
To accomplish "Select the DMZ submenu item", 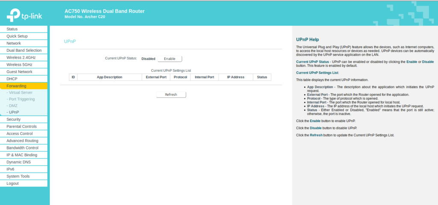I will (13, 105).
